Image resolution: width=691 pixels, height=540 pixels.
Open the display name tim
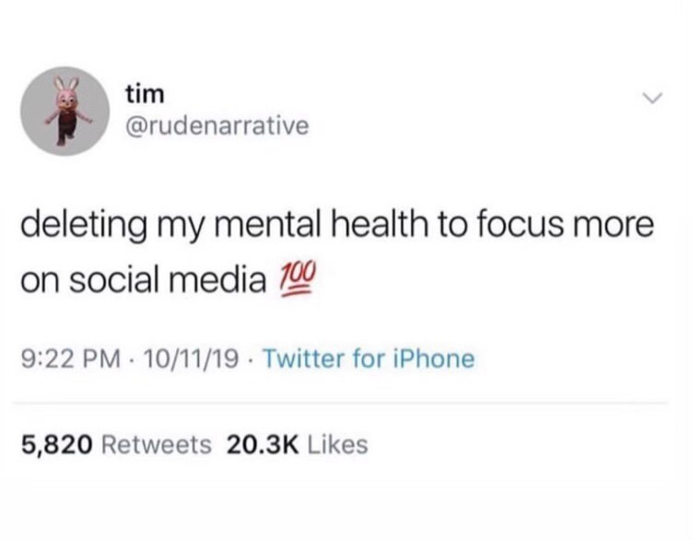click(x=145, y=95)
